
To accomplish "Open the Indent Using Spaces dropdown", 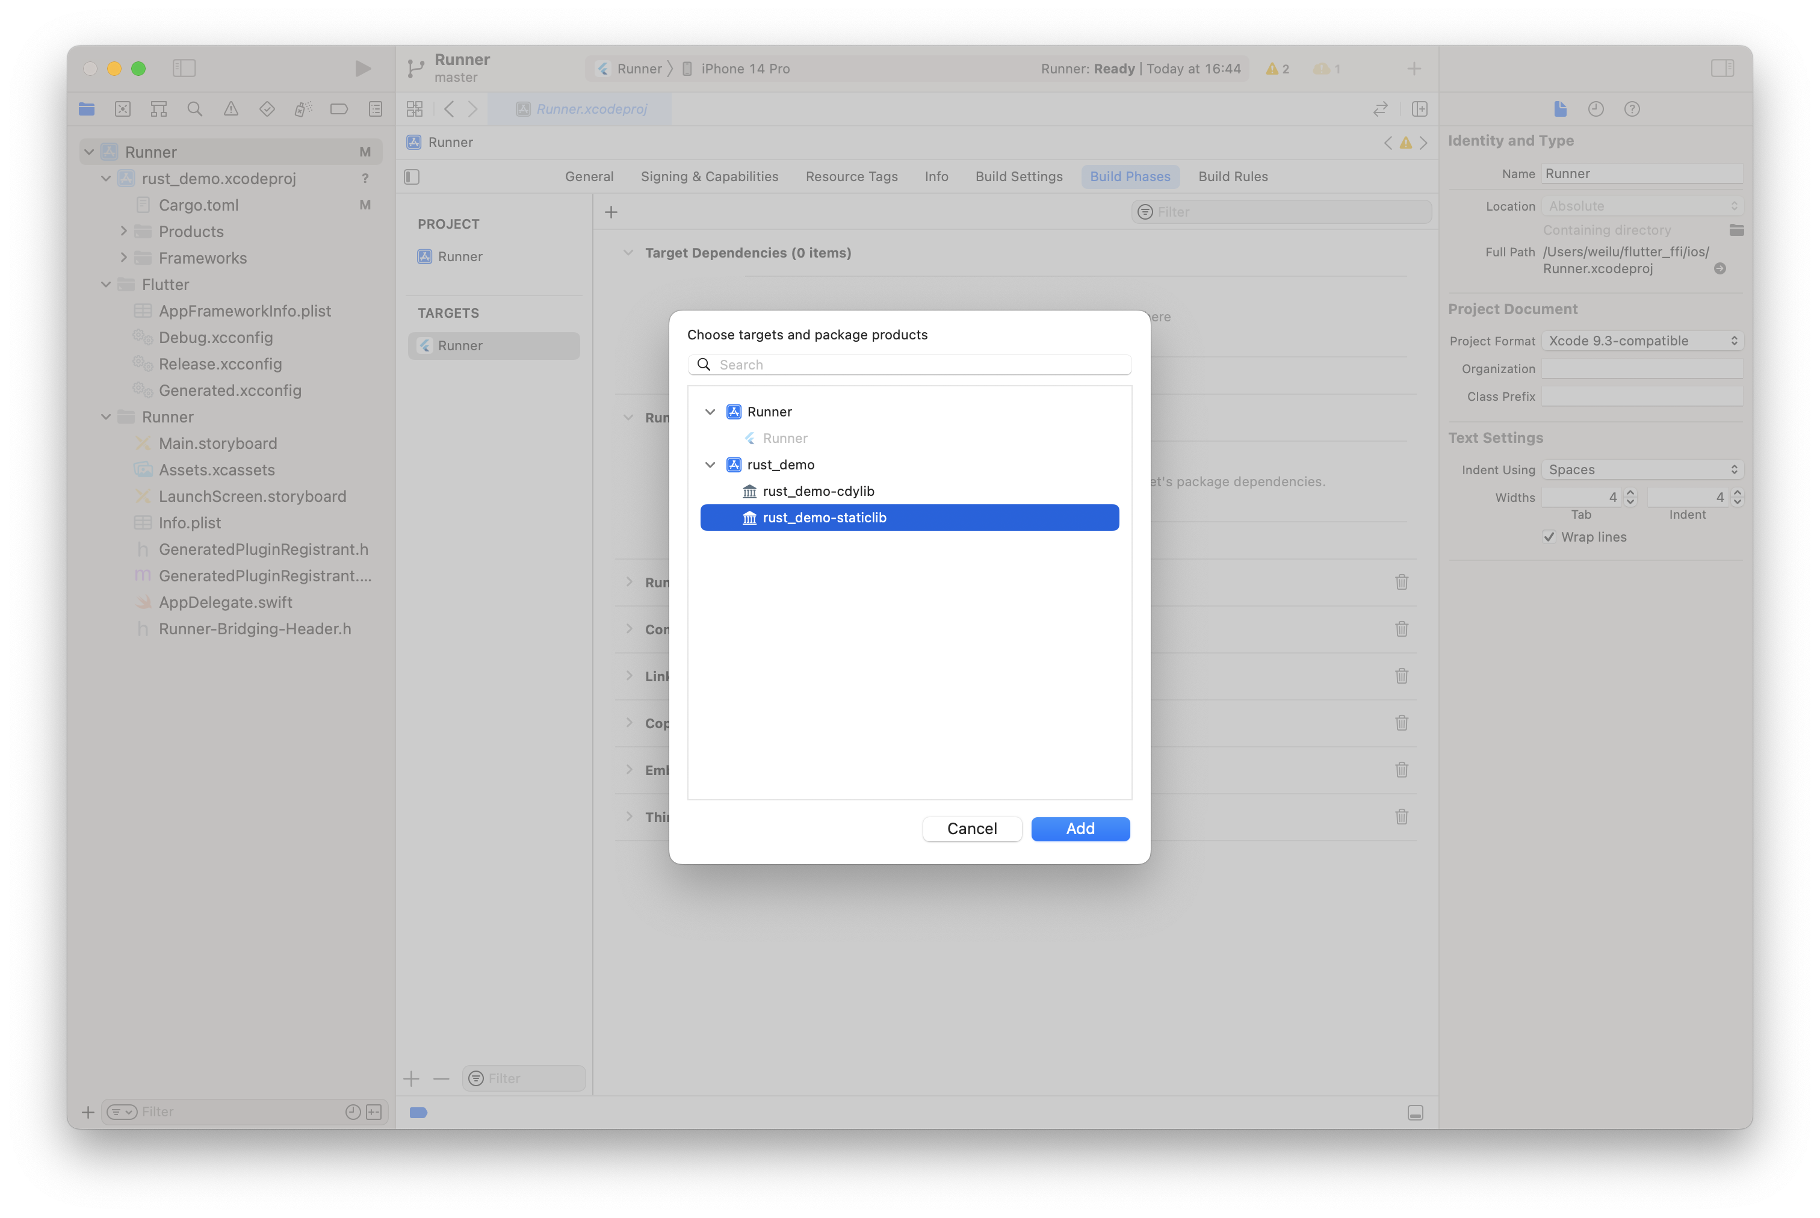I will click(x=1641, y=469).
